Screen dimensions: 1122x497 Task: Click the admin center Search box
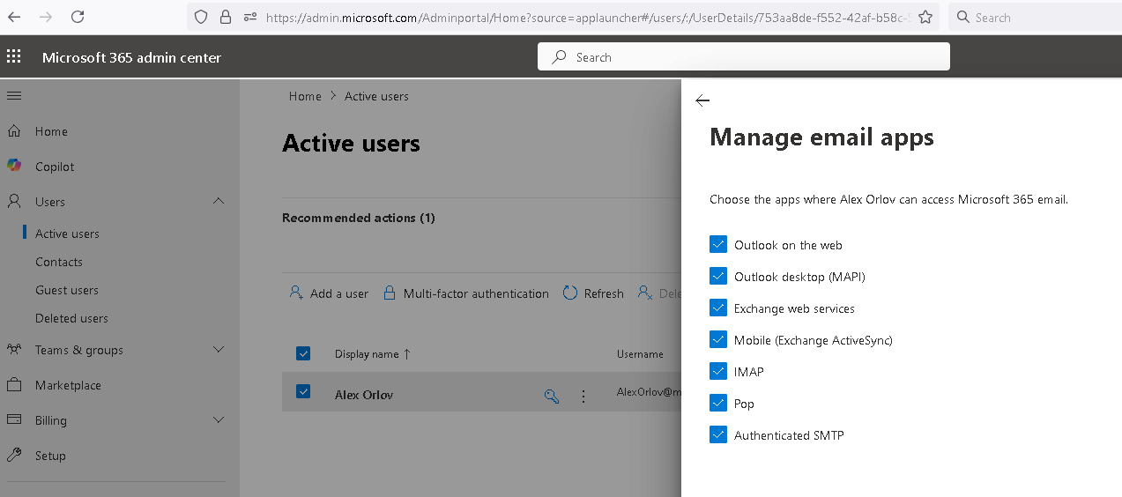(744, 57)
